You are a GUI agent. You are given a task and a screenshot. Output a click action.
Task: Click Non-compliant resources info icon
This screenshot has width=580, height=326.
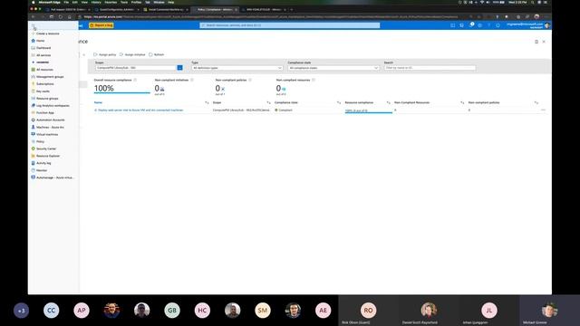coord(314,80)
